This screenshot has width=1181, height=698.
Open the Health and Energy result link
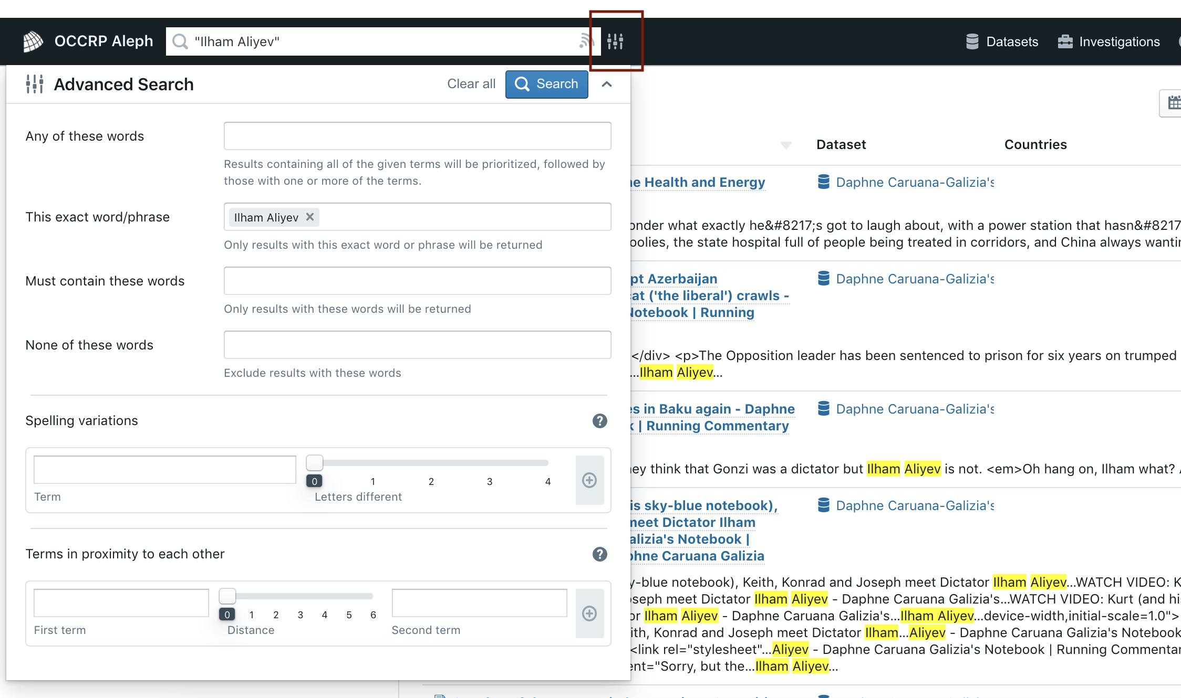[698, 182]
